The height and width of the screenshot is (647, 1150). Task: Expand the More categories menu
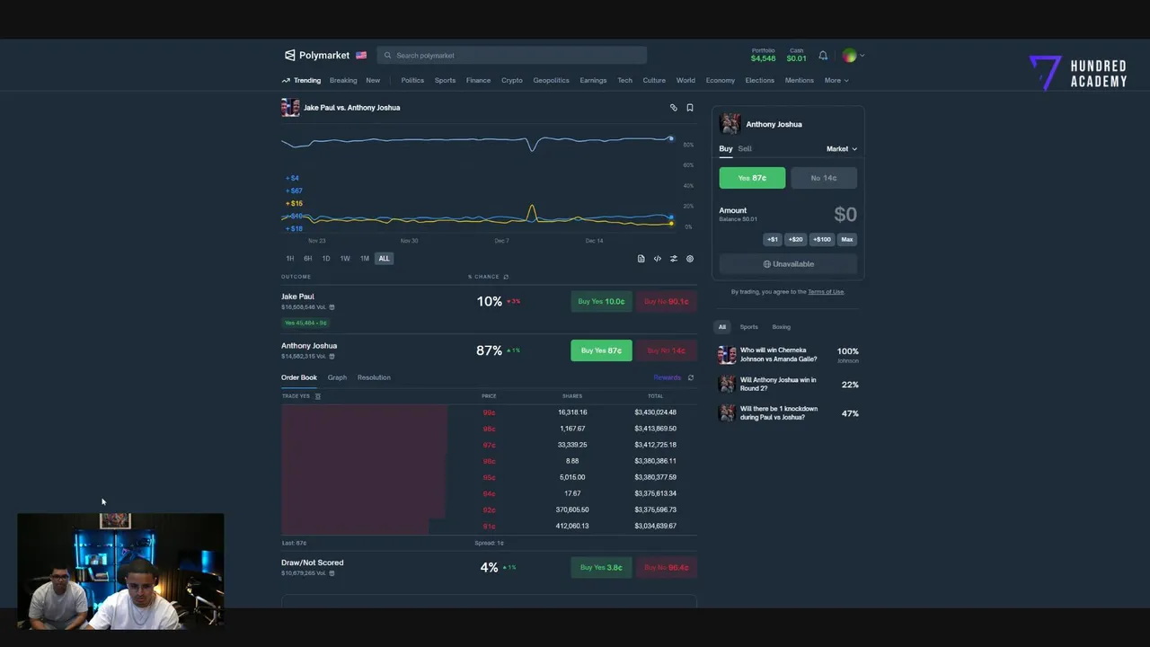836,81
